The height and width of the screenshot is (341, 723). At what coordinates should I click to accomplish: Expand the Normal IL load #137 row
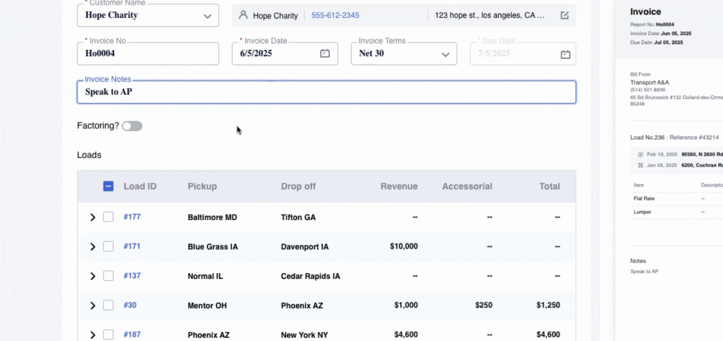[x=93, y=276]
